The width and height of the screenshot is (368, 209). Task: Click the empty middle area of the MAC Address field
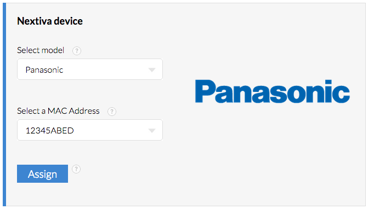(x=110, y=131)
